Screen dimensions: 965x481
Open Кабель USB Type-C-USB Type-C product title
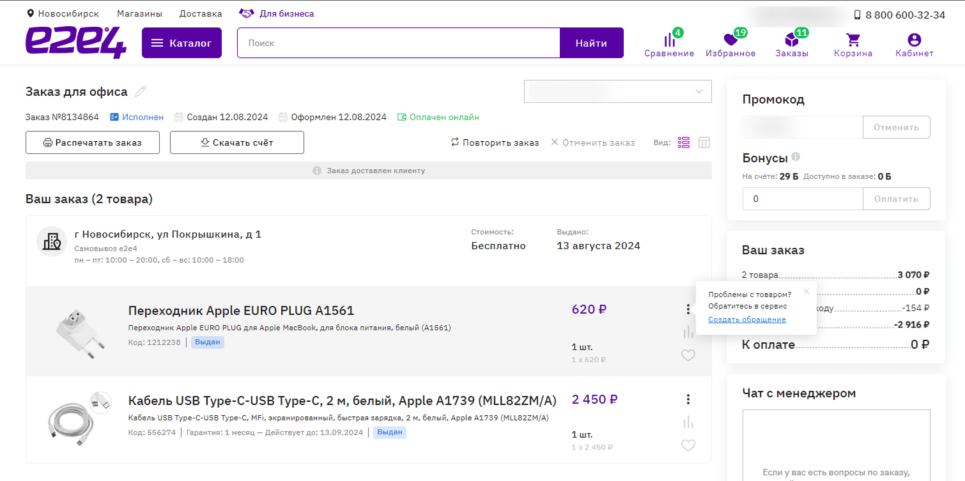coord(343,401)
